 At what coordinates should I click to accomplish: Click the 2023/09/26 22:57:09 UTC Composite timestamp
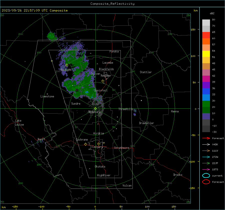click(x=34, y=10)
